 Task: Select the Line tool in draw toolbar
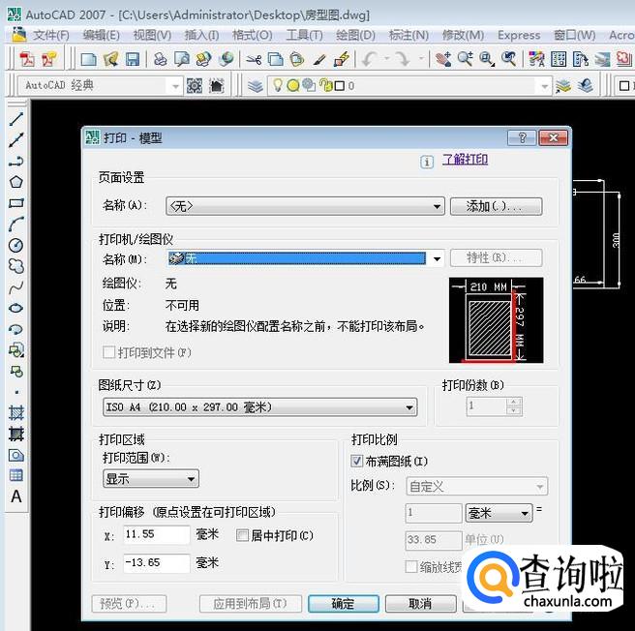(x=16, y=119)
